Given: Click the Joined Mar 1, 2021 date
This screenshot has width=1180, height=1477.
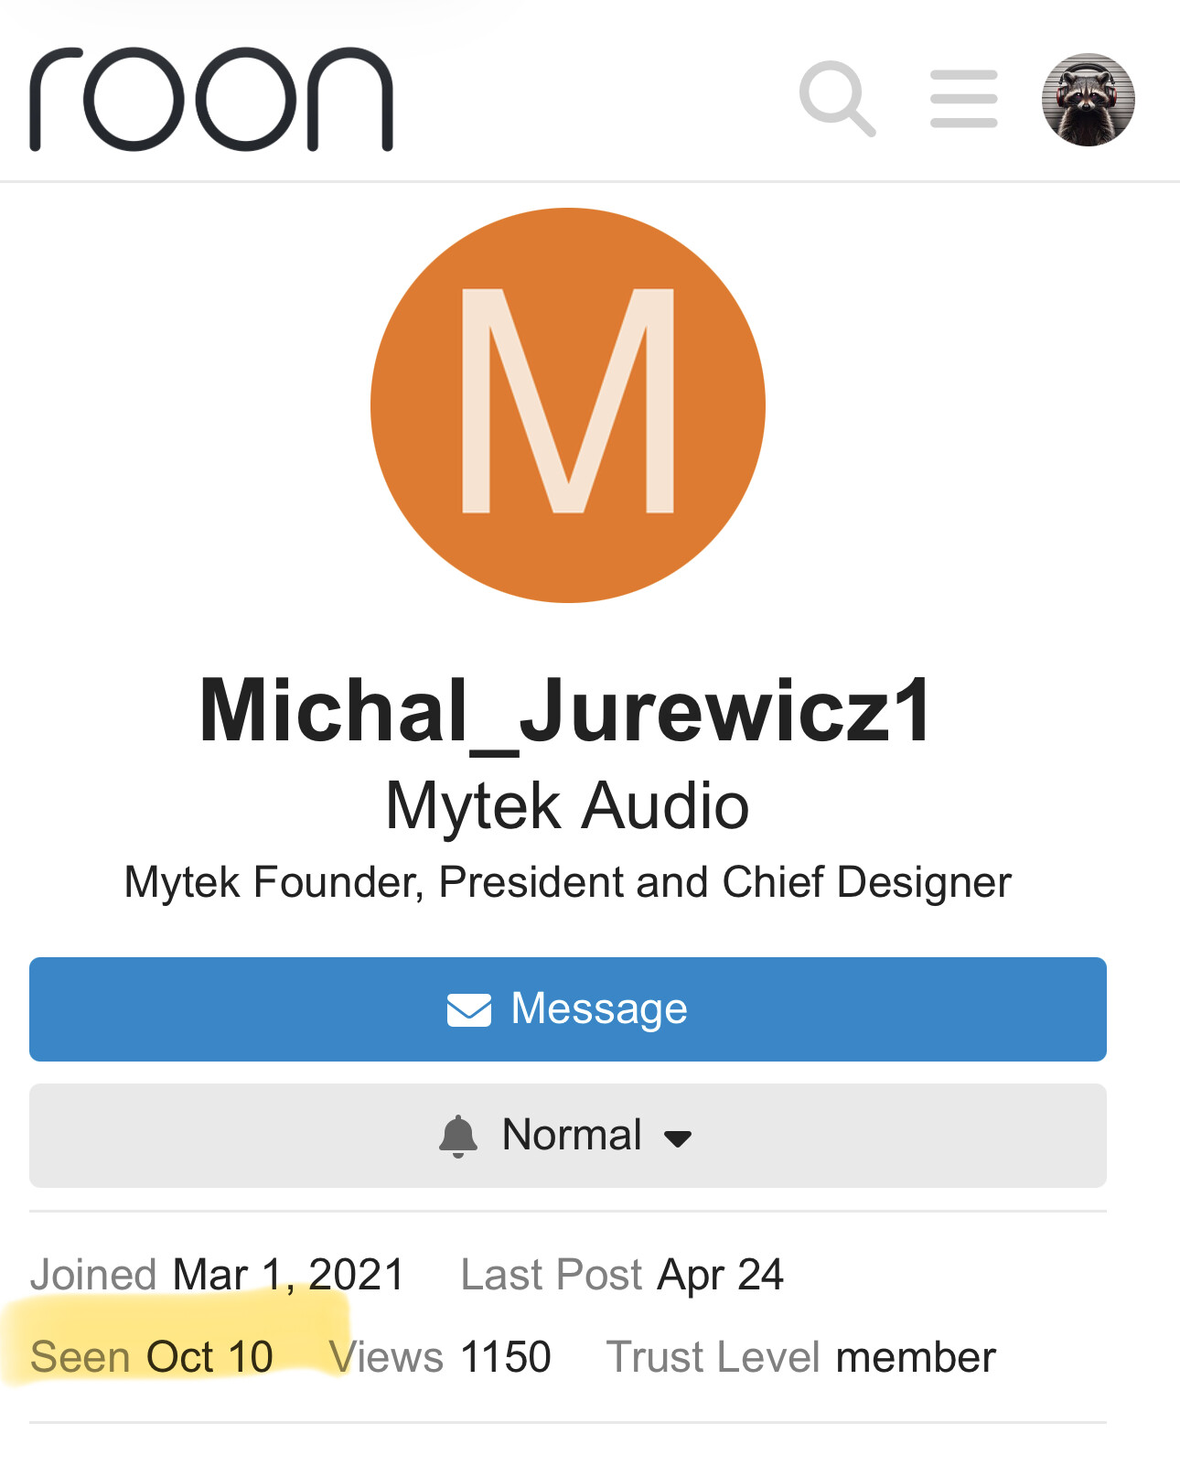Looking at the screenshot, I should point(287,1274).
